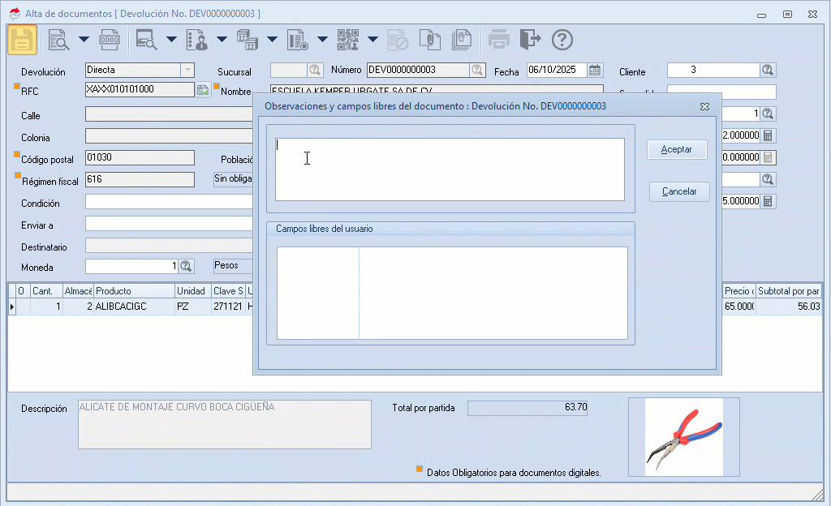The height and width of the screenshot is (506, 831).
Task: Click the pliers product image thumbnail
Action: (x=683, y=436)
